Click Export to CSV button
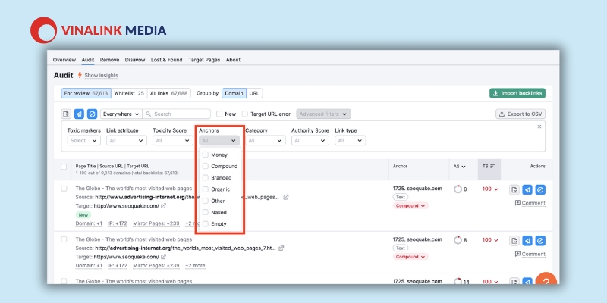The height and width of the screenshot is (303, 607). pyautogui.click(x=521, y=114)
